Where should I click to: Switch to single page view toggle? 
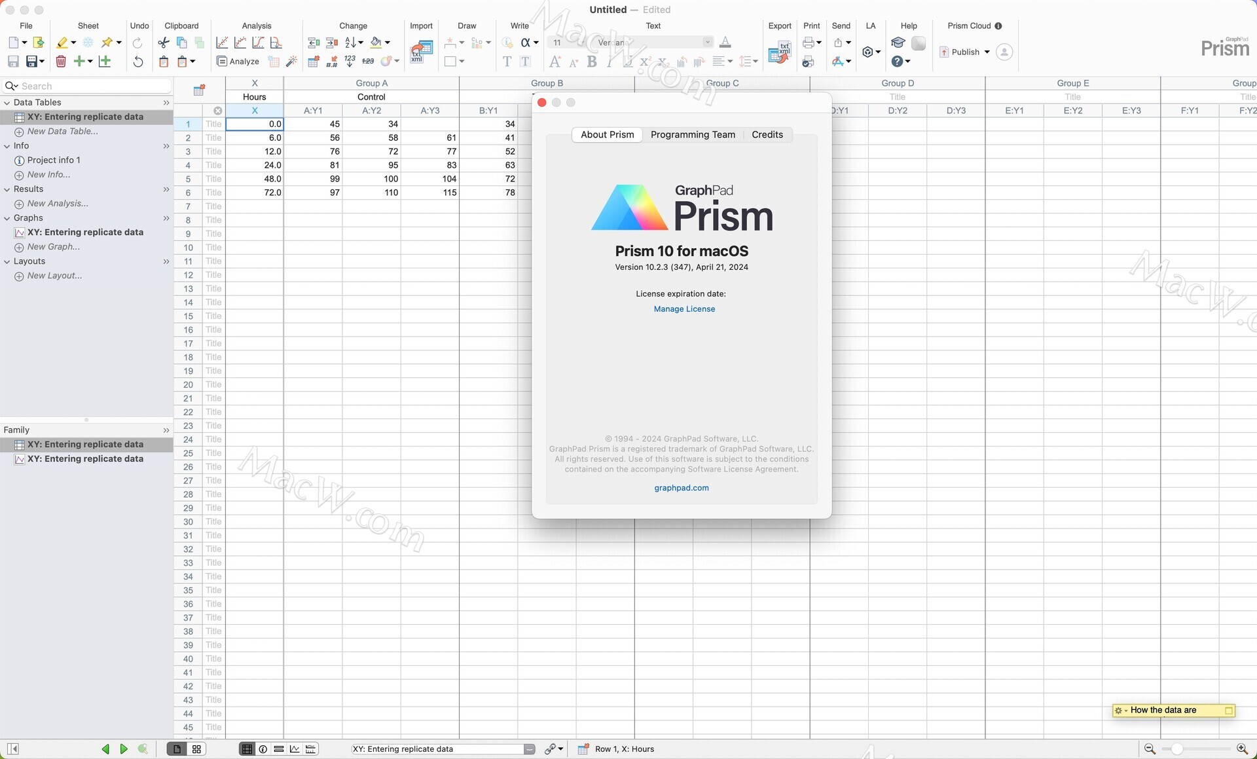coord(177,749)
